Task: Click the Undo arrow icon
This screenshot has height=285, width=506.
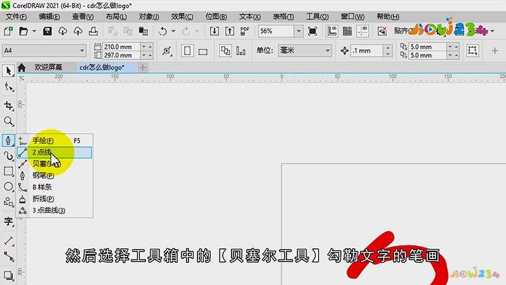Action: pos(163,31)
